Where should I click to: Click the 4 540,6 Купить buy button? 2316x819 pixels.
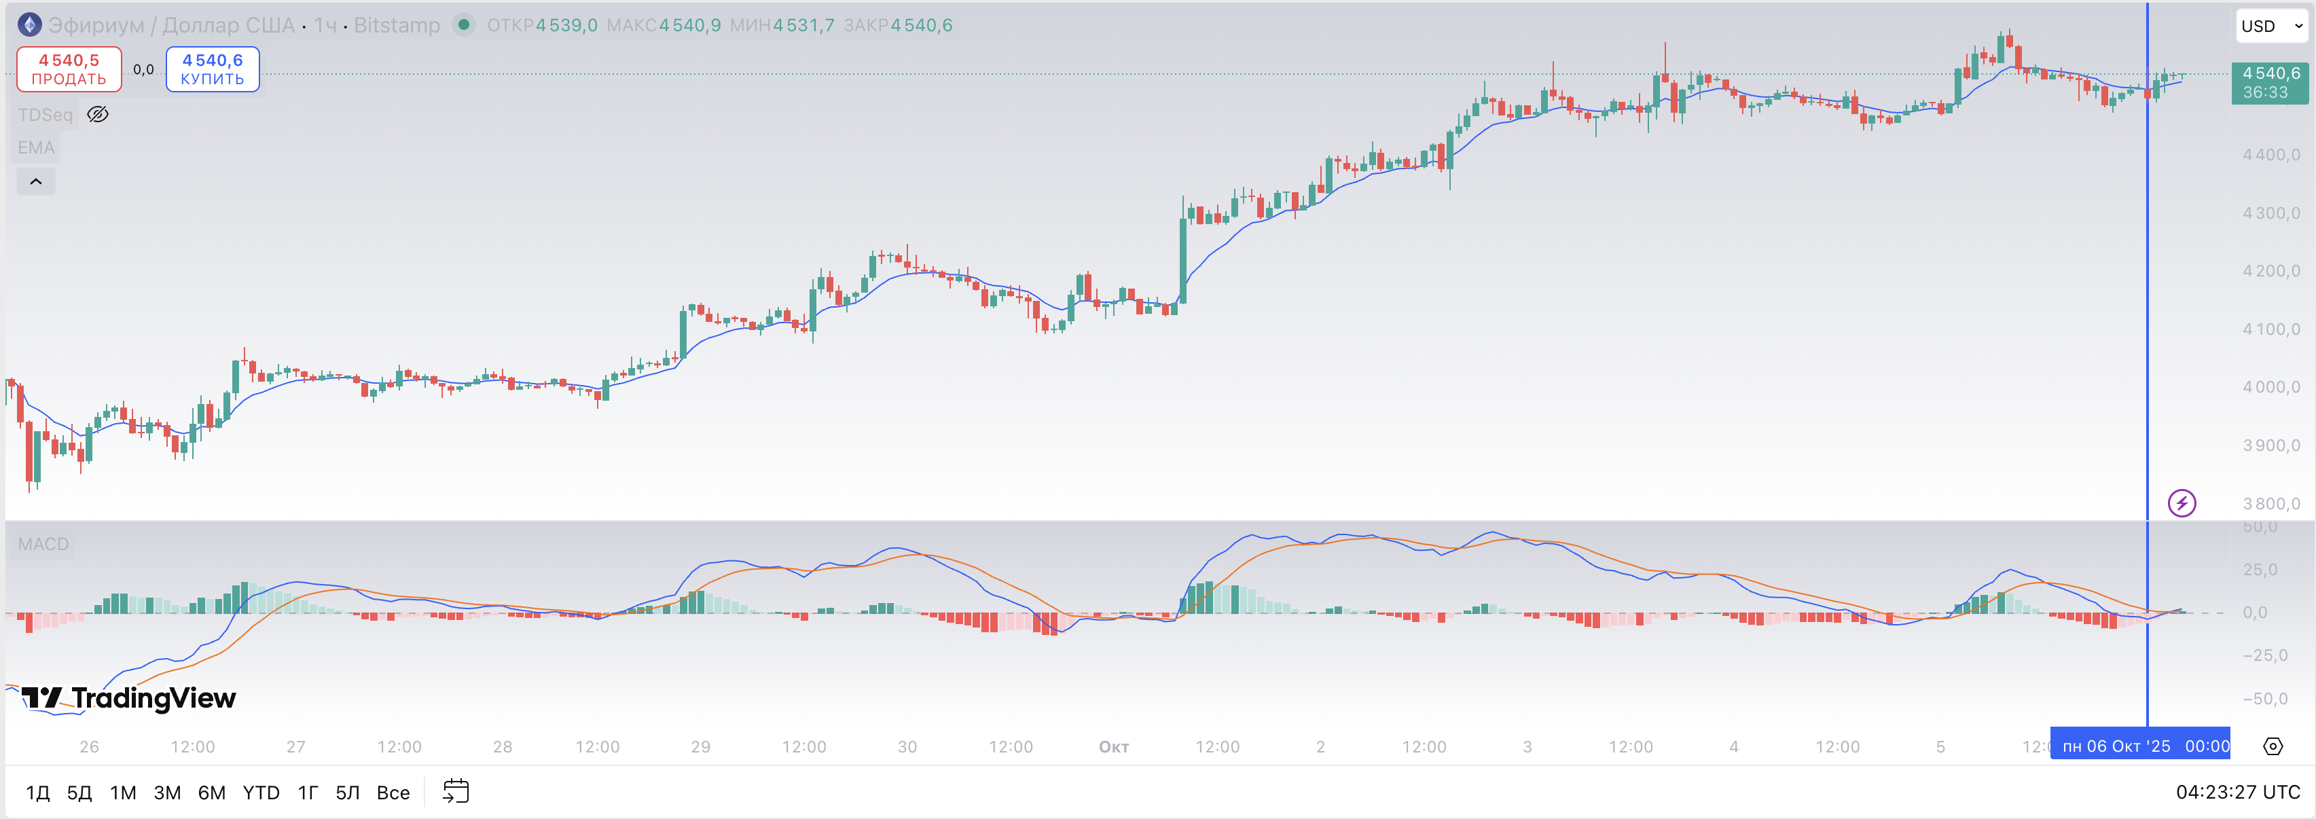coord(212,69)
